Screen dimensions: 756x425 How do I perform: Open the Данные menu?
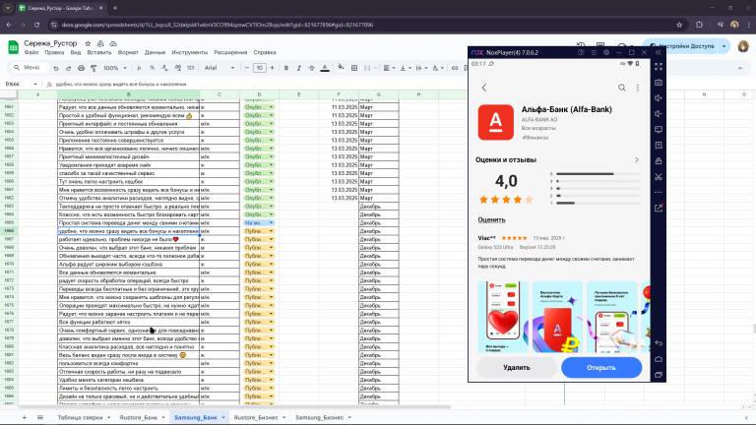(155, 52)
